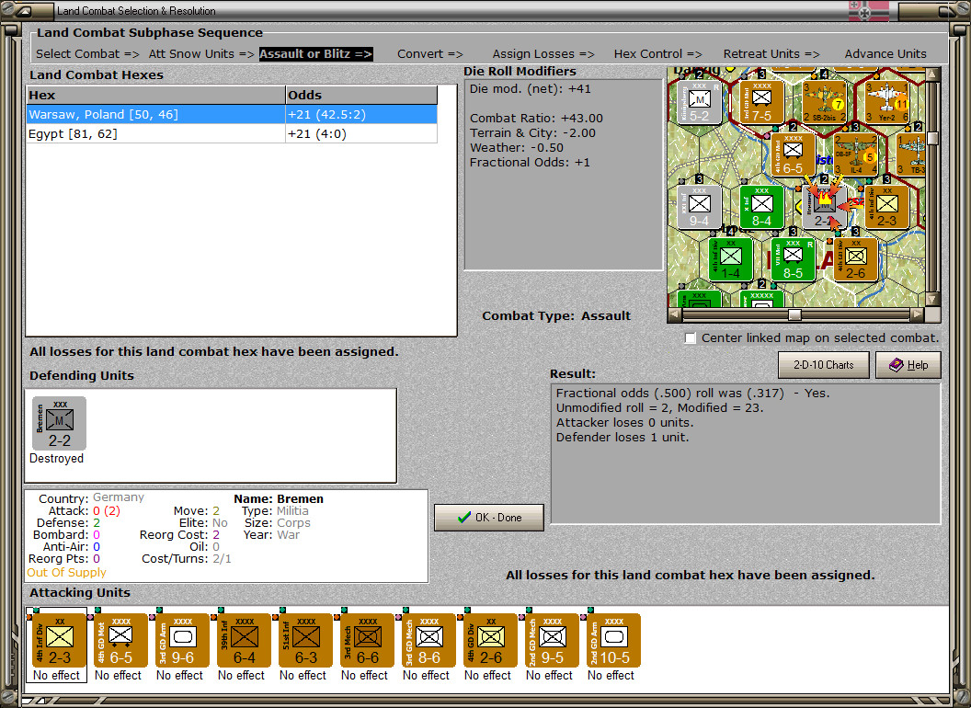971x708 pixels.
Task: Click Weather: -0.50 modifier line
Action: [517, 147]
